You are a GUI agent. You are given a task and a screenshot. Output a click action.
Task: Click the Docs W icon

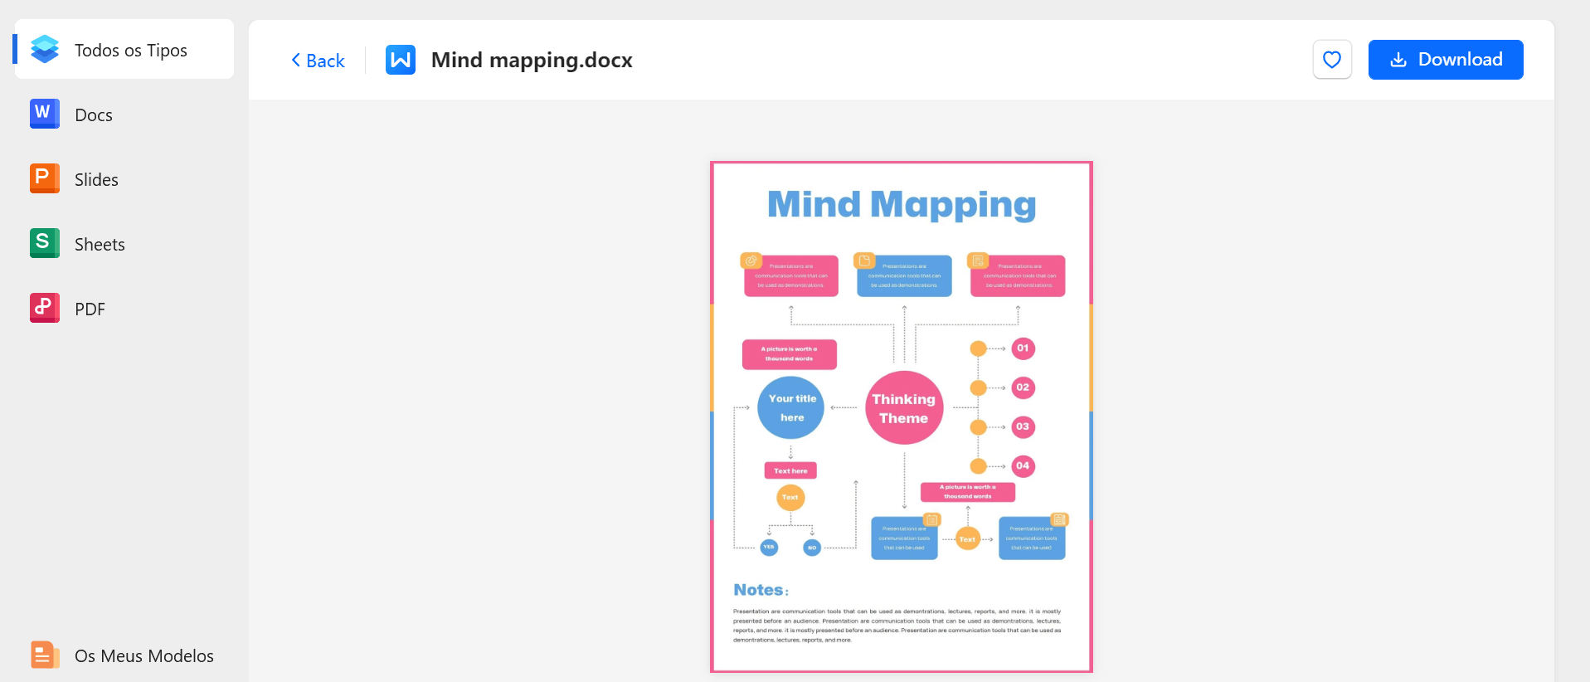pos(45,114)
